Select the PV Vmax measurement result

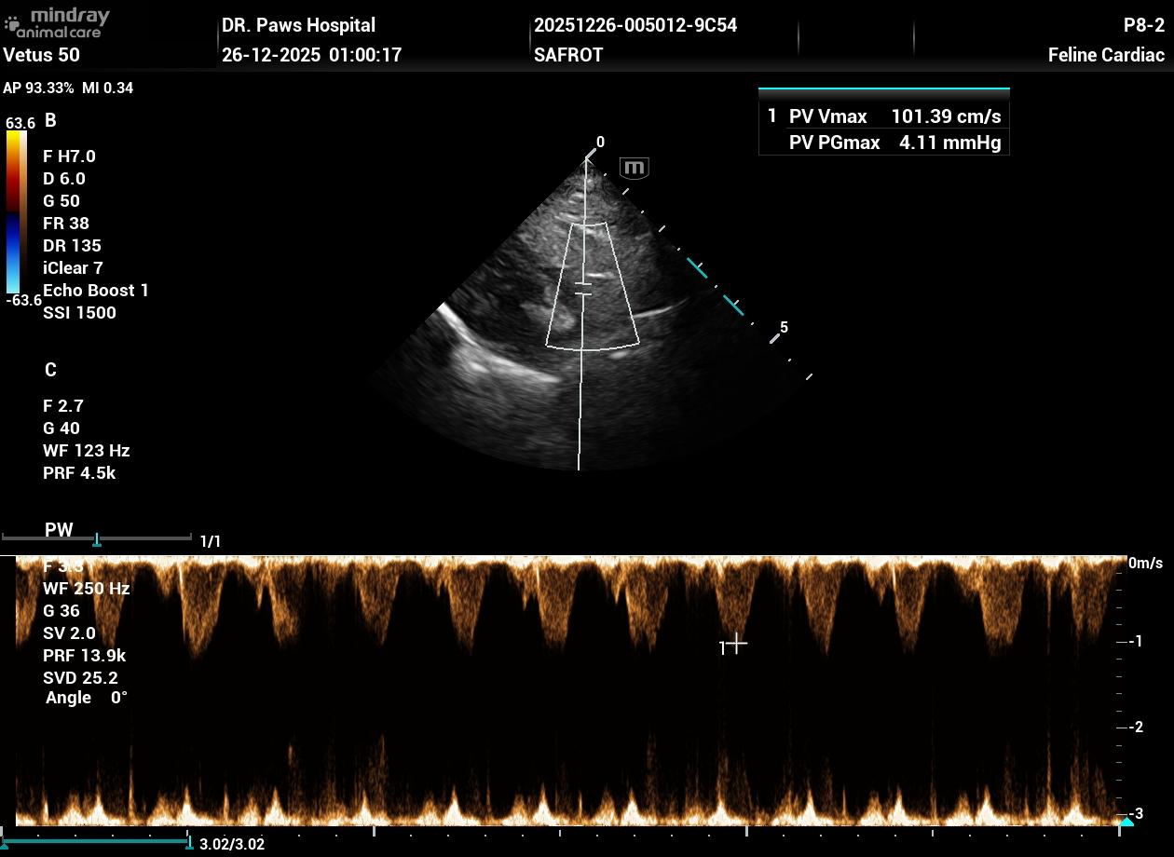(883, 116)
